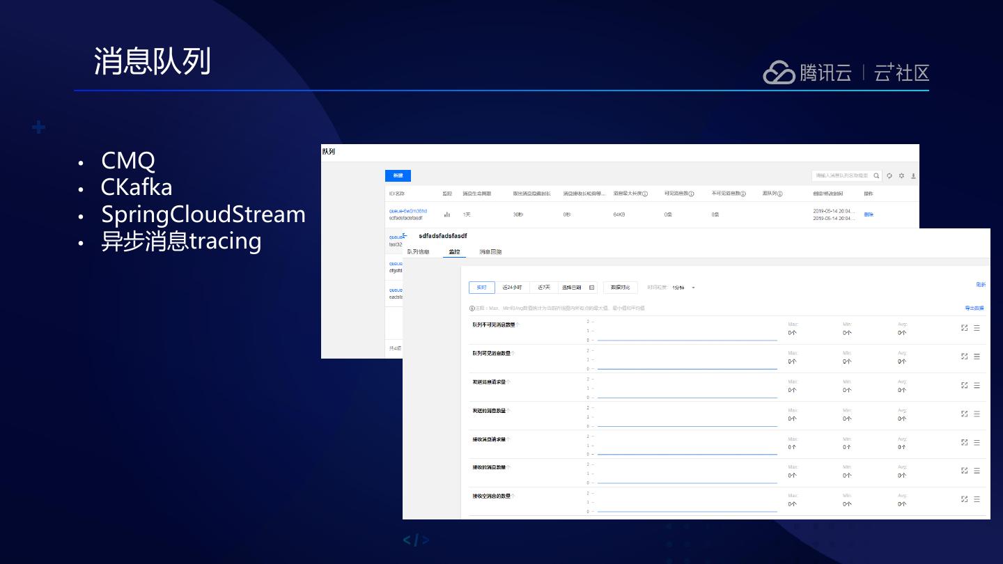Expand the 接收空消息的数量 chart to fullscreen

tap(965, 499)
